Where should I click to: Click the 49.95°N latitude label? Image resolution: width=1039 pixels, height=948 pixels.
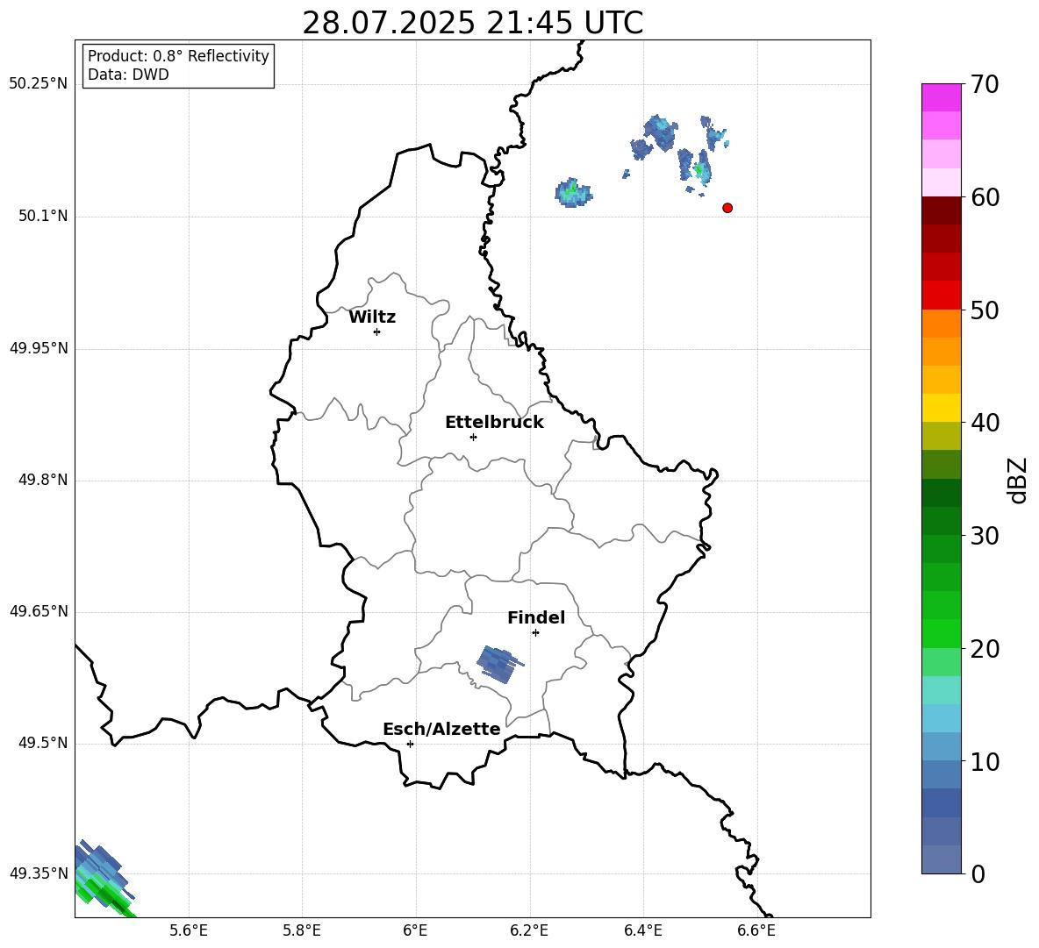coord(39,348)
